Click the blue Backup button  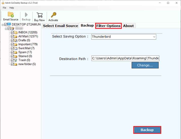click(x=147, y=130)
